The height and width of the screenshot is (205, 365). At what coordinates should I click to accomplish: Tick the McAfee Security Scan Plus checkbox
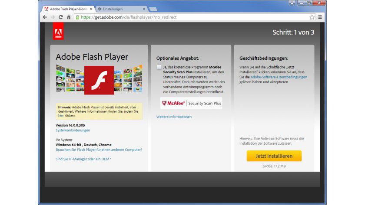[x=159, y=67]
